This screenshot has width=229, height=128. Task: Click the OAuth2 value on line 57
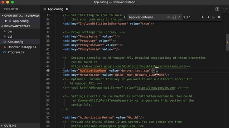[x=133, y=118]
